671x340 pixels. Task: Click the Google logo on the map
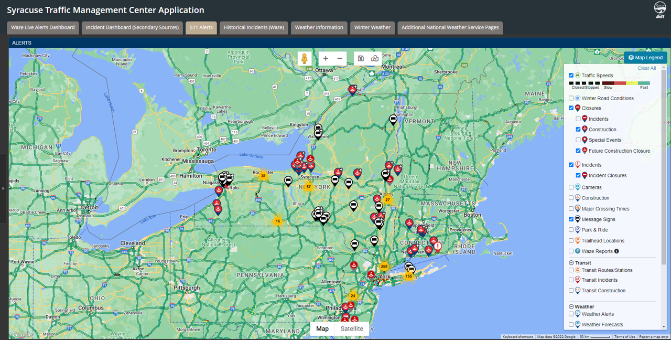point(21,335)
